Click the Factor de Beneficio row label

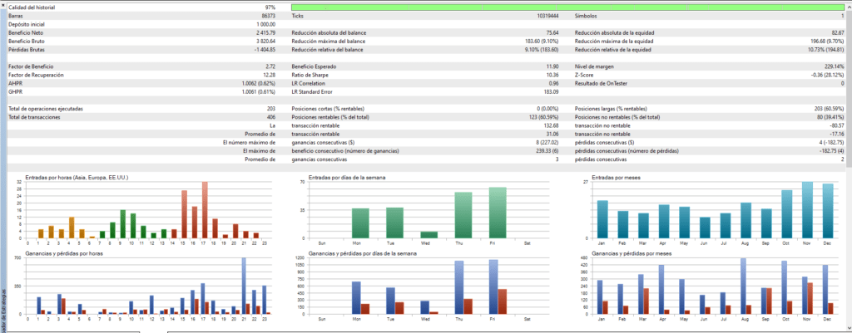(29, 66)
